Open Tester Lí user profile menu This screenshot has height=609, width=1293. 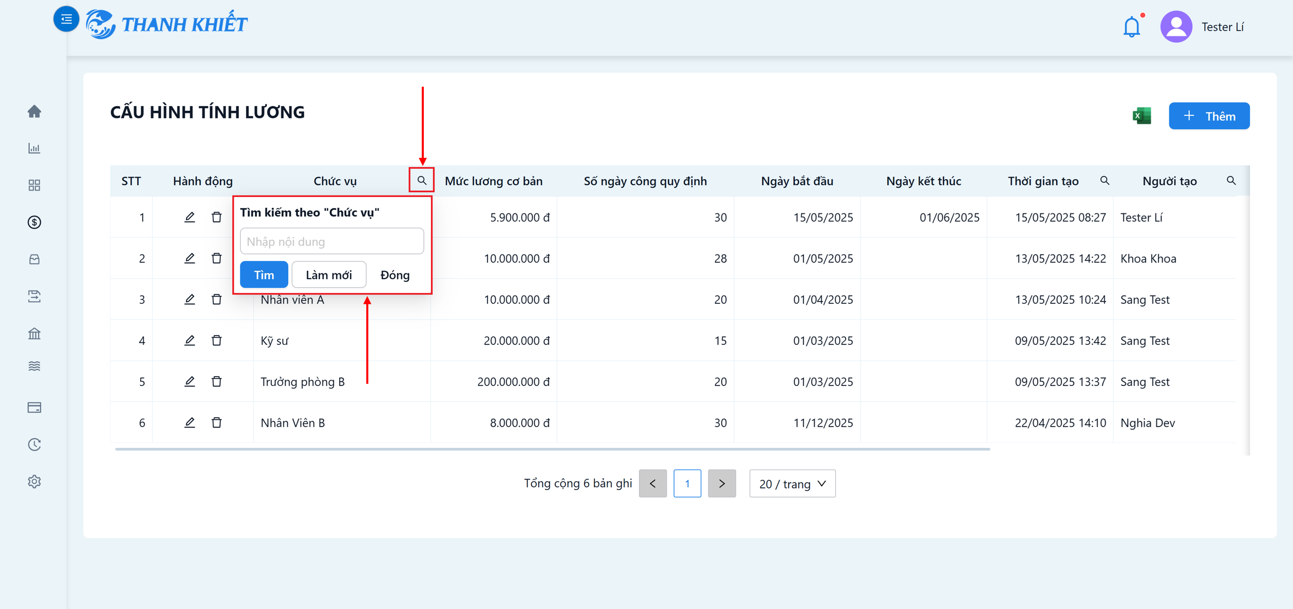pos(1202,27)
